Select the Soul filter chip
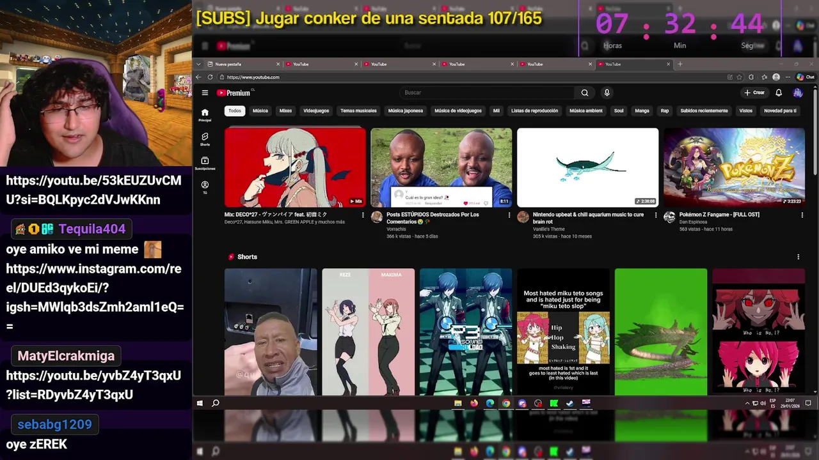The image size is (819, 460). (619, 111)
